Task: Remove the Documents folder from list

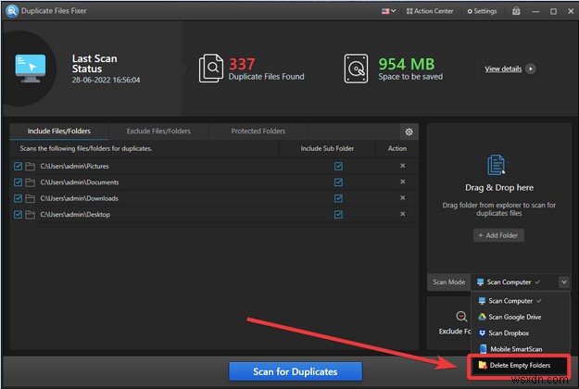Action: coord(402,182)
